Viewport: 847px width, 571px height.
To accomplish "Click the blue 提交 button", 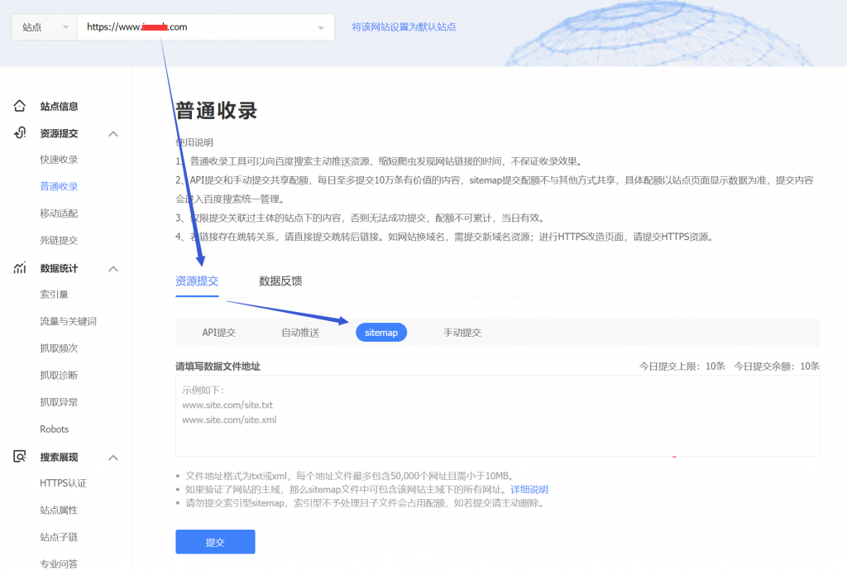I will (x=215, y=542).
